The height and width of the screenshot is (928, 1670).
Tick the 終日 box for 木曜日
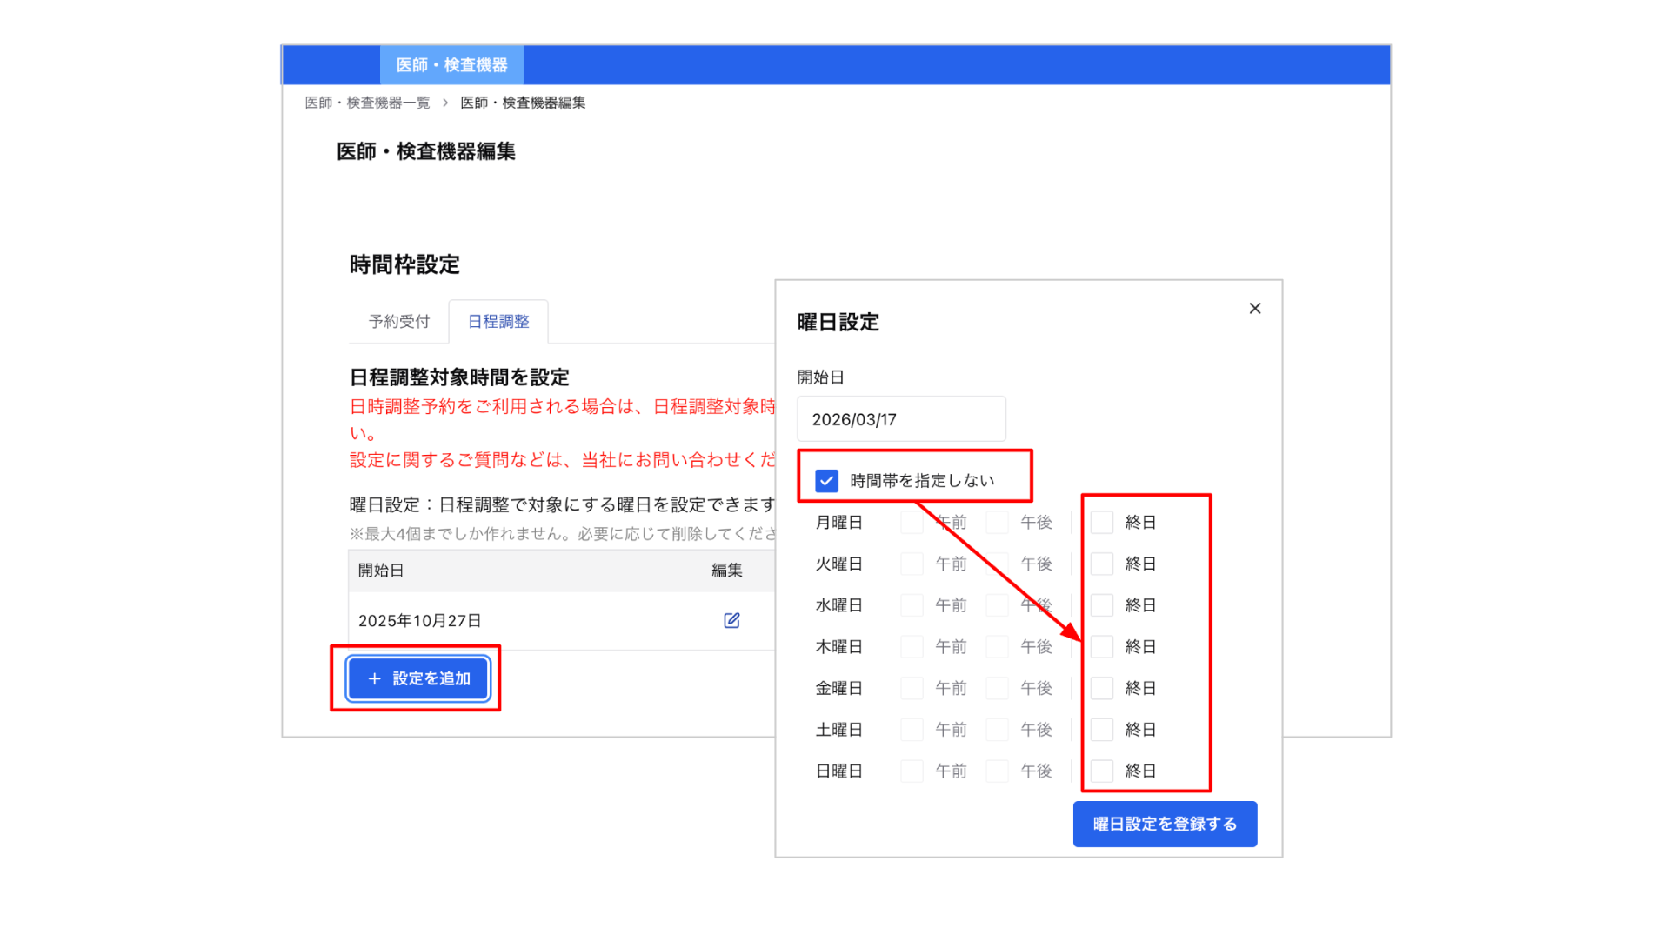pyautogui.click(x=1102, y=646)
